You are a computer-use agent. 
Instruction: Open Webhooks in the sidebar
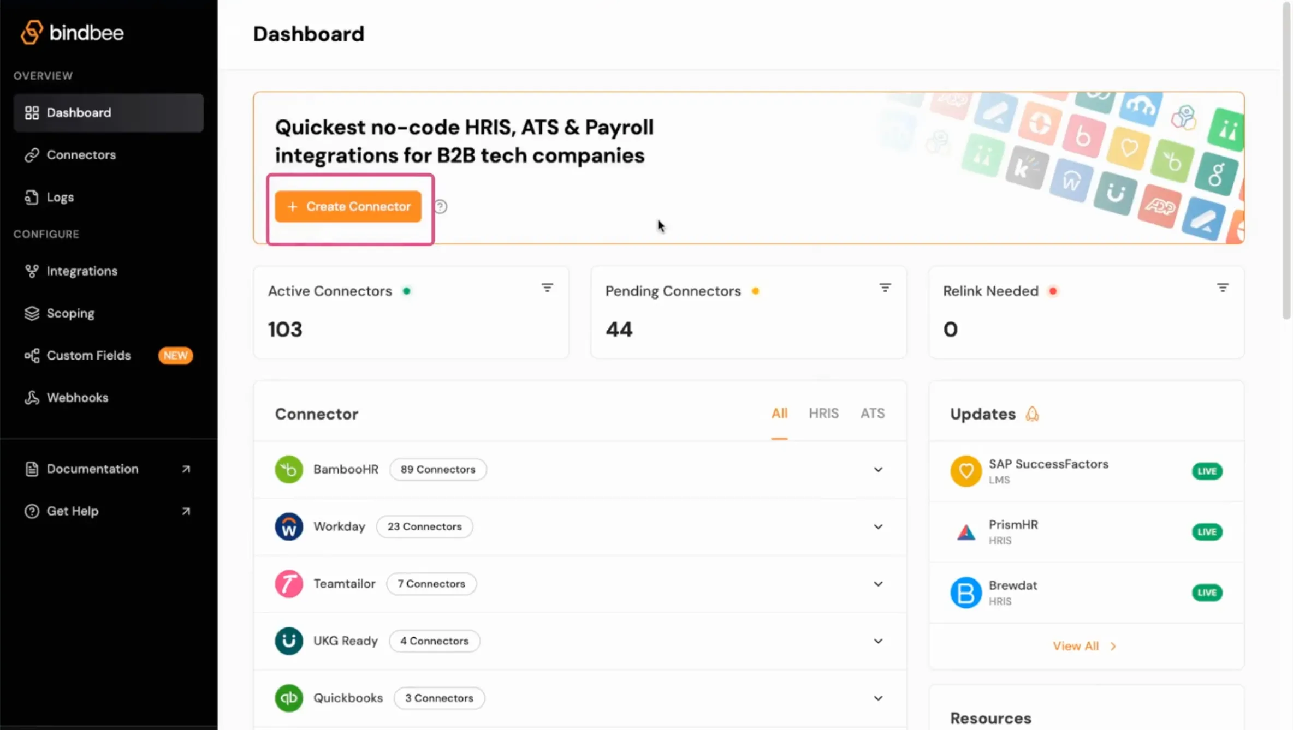coord(109,398)
